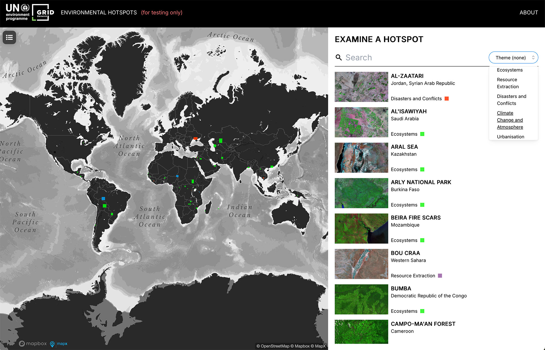545x350 pixels.
Task: Choose Urbanisation theme option
Action: coord(510,137)
